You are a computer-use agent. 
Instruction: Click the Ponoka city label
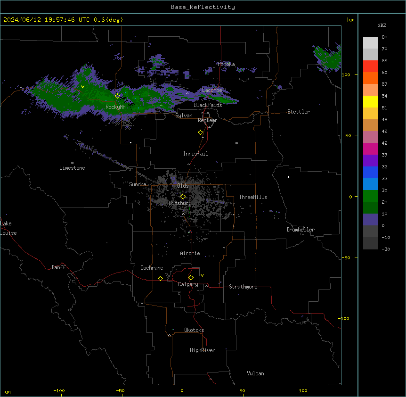coord(226,64)
